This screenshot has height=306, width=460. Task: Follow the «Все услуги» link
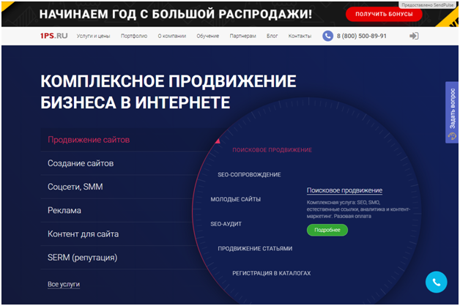tap(64, 284)
